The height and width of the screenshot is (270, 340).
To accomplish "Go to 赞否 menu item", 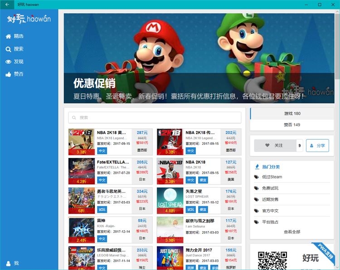I will click(x=29, y=74).
